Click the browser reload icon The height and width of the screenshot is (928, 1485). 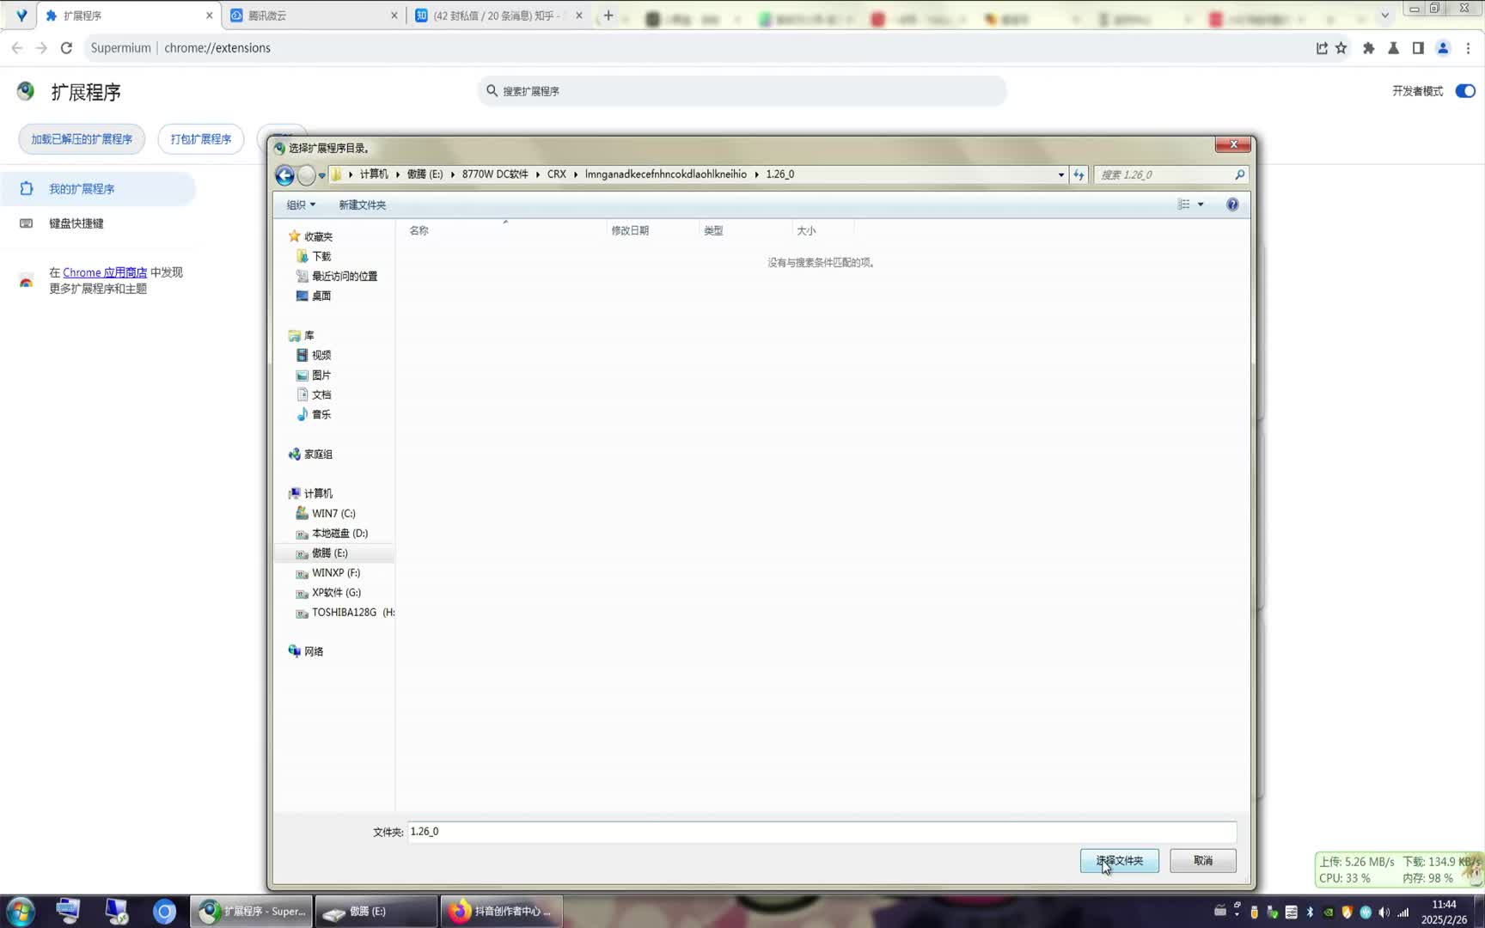66,48
